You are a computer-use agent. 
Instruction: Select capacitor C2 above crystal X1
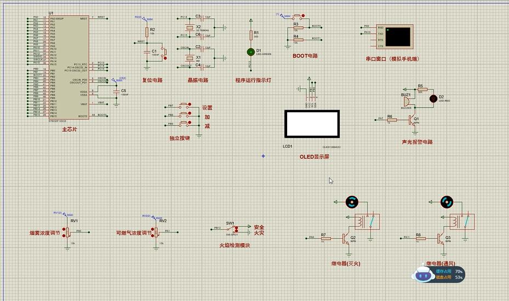[202, 49]
